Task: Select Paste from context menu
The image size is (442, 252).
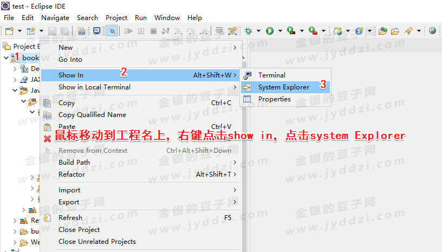Action: (141, 127)
